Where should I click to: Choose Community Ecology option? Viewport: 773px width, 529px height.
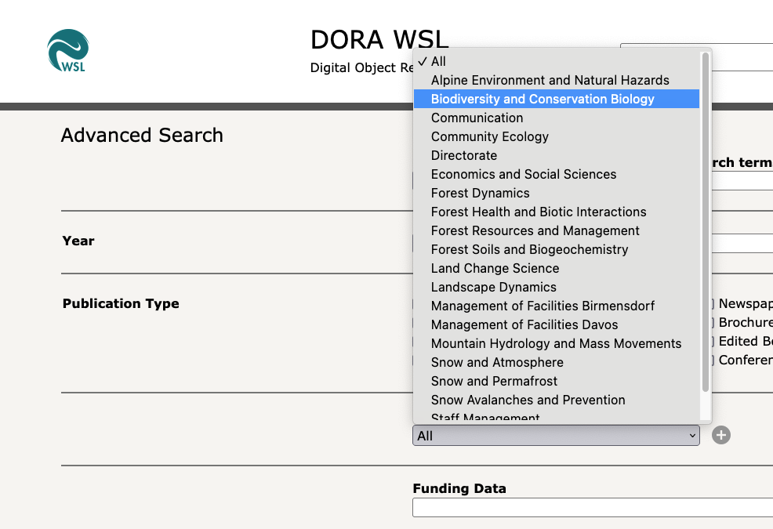(556, 136)
